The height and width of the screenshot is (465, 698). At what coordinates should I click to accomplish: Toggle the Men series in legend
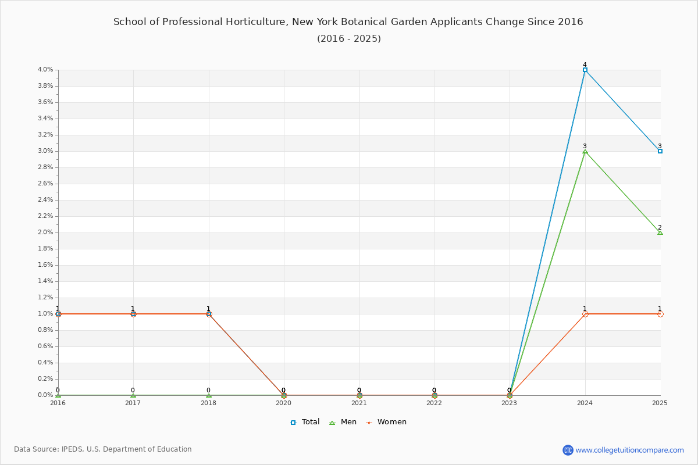coord(343,422)
